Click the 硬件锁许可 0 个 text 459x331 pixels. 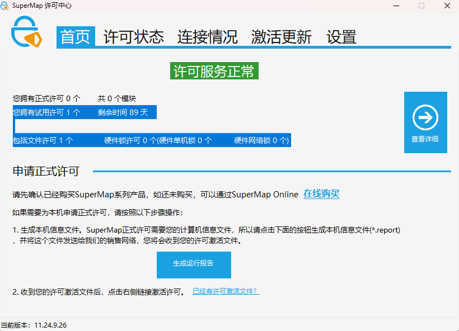[x=130, y=140]
